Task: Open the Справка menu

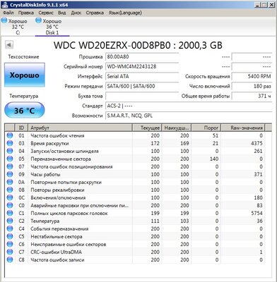Action: point(95,13)
